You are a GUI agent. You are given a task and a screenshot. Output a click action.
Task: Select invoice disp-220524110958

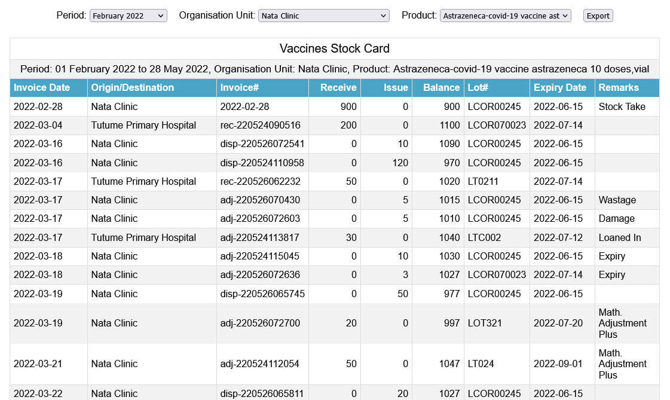(262, 163)
